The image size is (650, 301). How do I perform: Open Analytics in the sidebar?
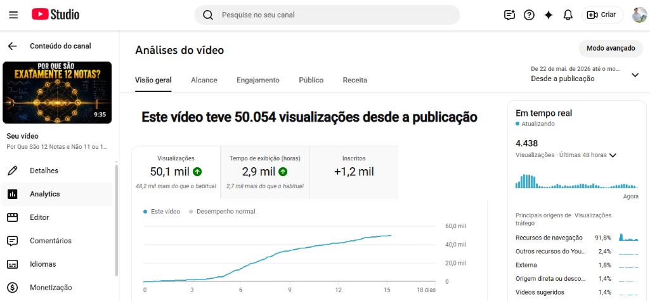pyautogui.click(x=56, y=194)
